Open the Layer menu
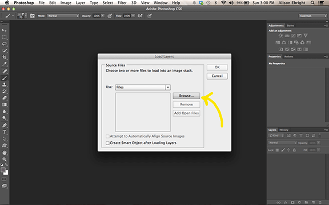Screen dimensions: 329x205 pos(81,3)
